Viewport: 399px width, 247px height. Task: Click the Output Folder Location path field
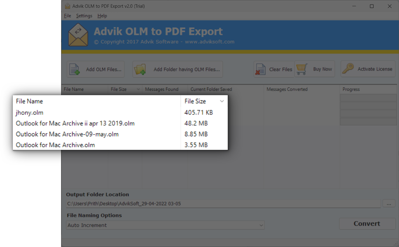223,204
